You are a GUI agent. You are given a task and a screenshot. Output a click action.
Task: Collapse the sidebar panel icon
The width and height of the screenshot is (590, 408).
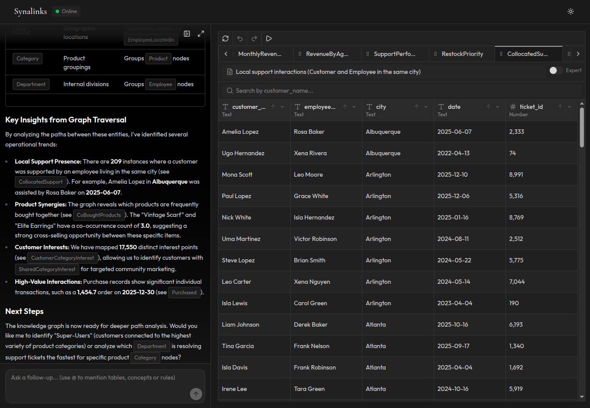point(187,33)
